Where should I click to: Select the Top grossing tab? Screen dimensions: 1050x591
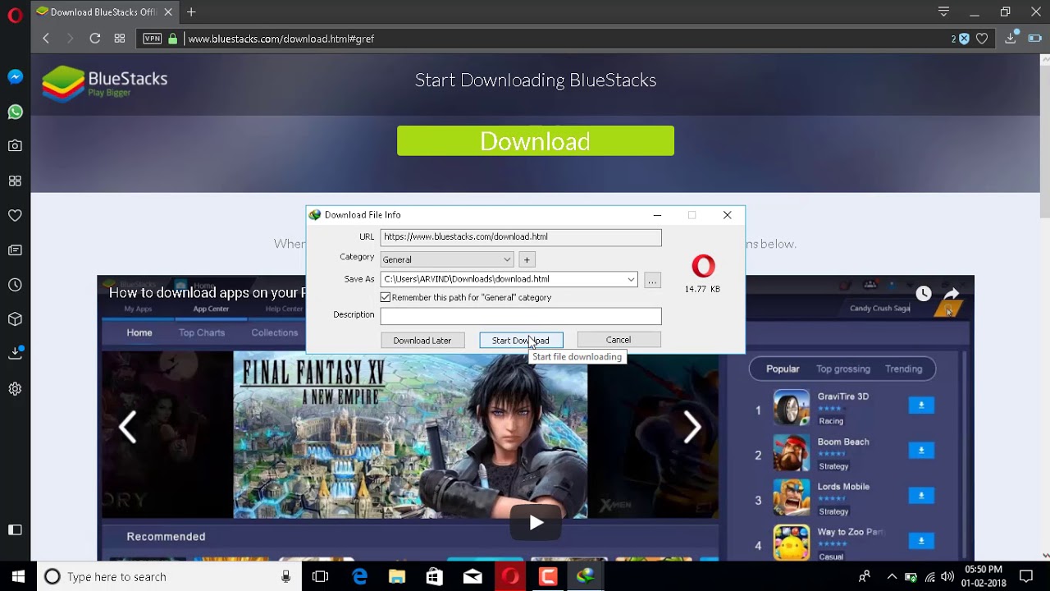843,369
